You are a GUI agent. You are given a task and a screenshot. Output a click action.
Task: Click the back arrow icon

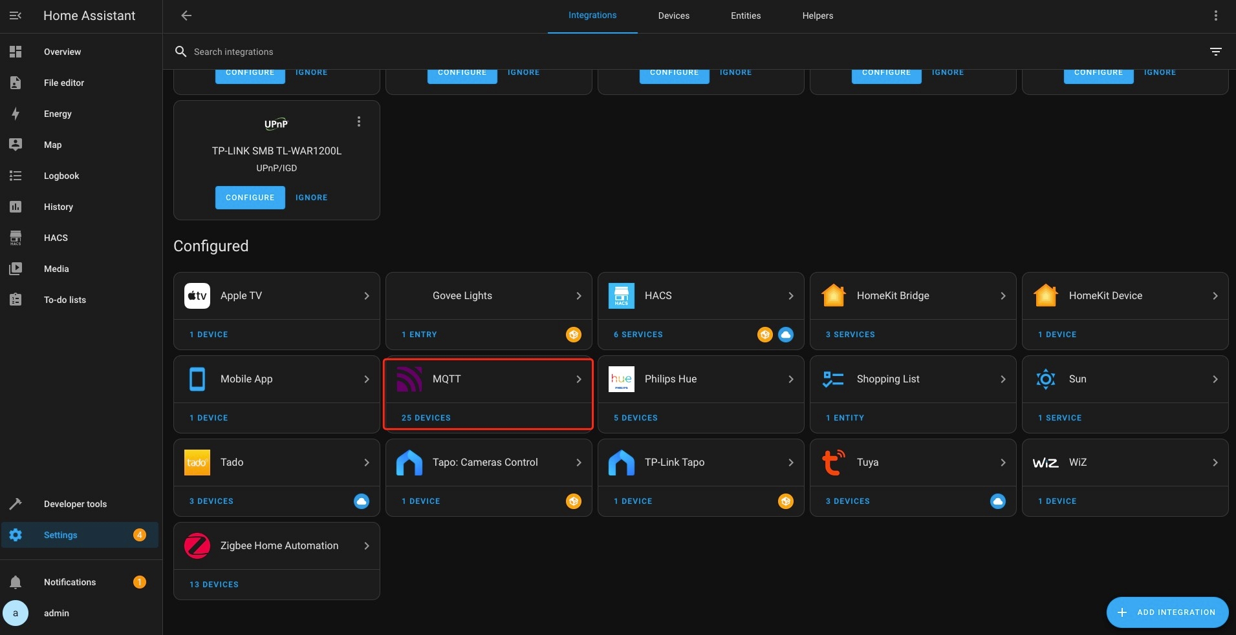pos(186,16)
